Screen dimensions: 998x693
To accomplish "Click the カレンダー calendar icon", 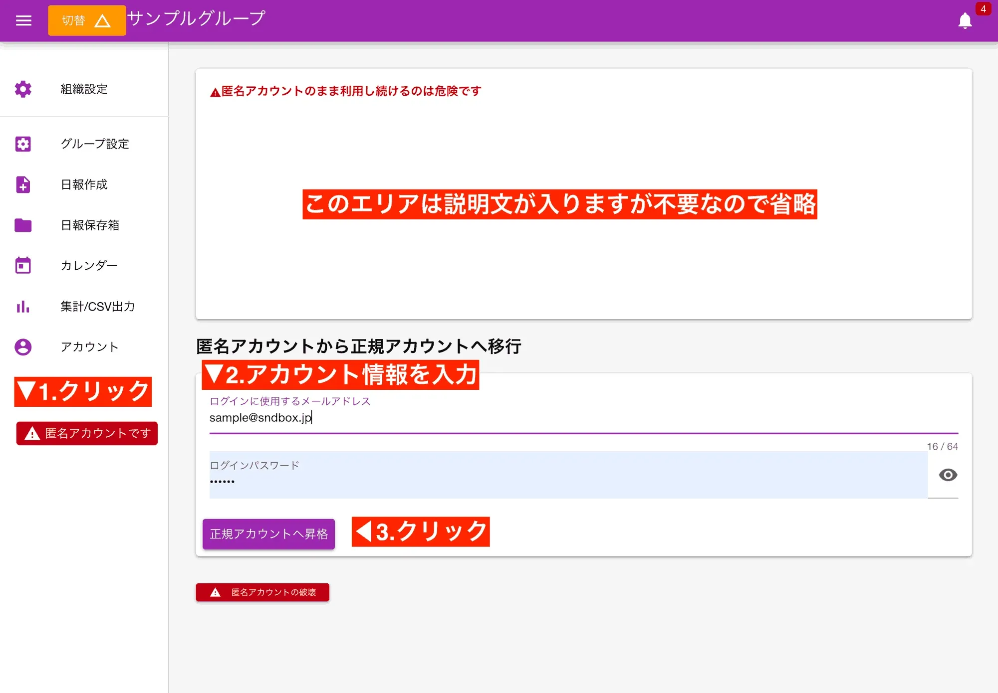I will [23, 266].
